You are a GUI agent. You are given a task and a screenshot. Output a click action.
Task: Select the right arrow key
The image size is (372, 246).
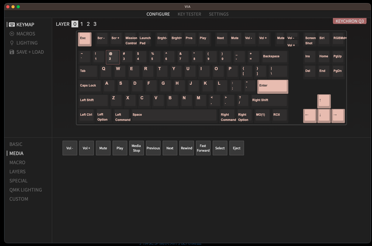tap(338, 116)
